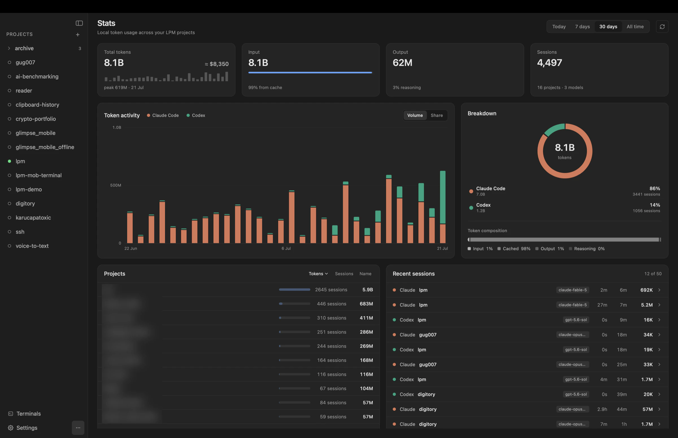678x438 pixels.
Task: Click the Input cache progress bar
Action: pyautogui.click(x=310, y=73)
